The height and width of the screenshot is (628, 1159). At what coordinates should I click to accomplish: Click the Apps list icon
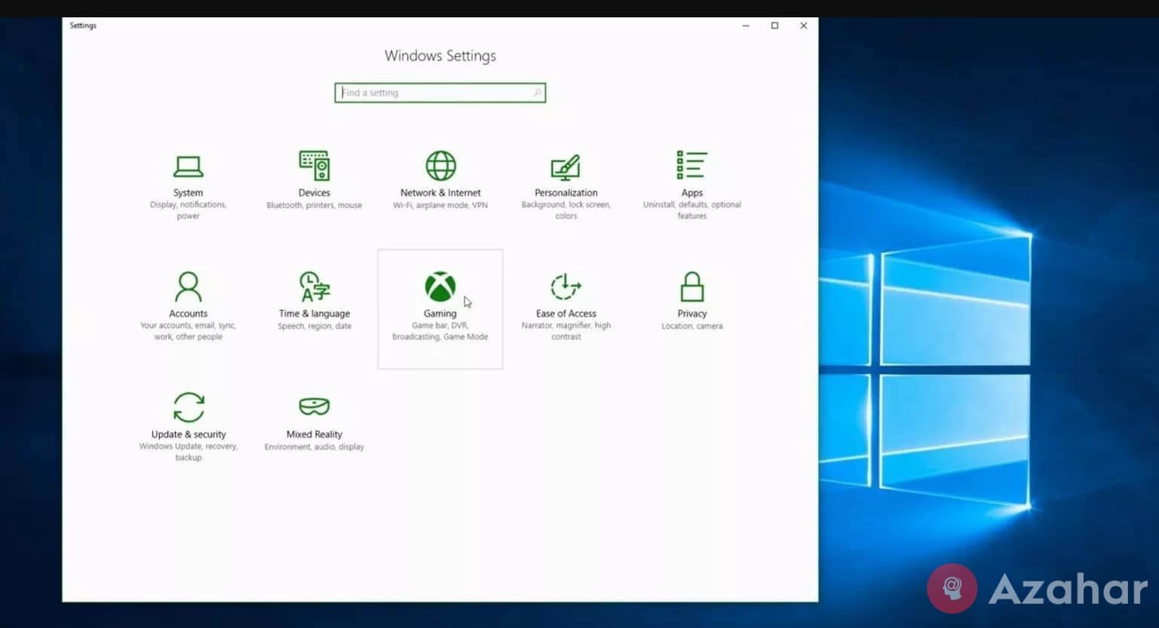[691, 165]
